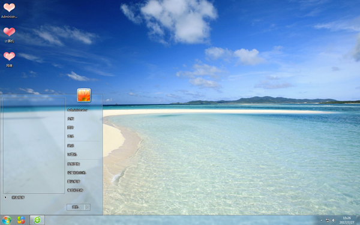The width and height of the screenshot is (360, 225).
Task: Open 设备和打印机 (Devices and Printers) entry
Action: click(x=76, y=173)
